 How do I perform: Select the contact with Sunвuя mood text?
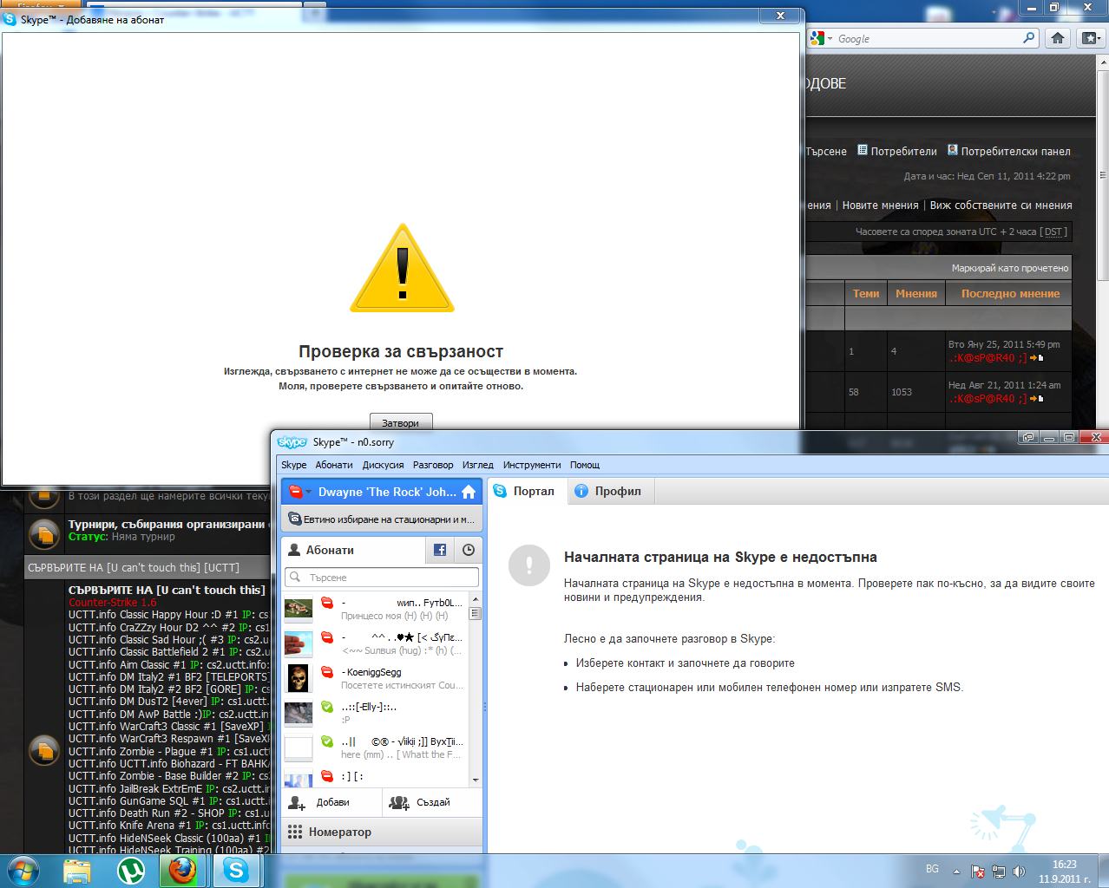tap(377, 643)
